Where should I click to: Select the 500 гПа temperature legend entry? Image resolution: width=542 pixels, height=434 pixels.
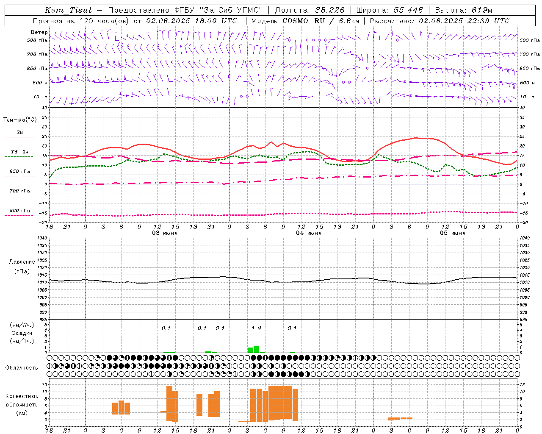[20, 211]
